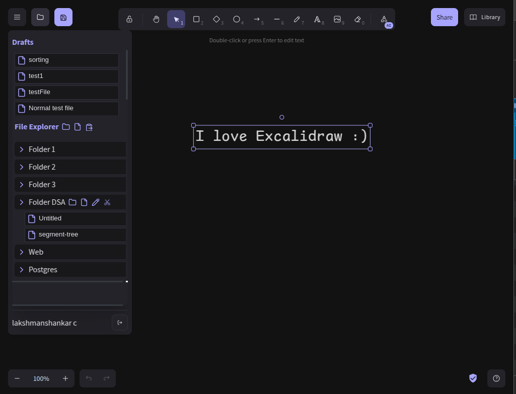
Task: Click username lakshmanshankar c
Action: point(44,323)
